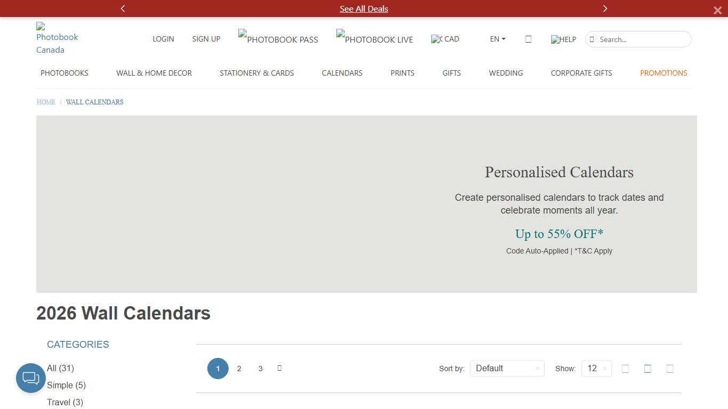
Task: Open the EN language dropdown
Action: point(497,39)
